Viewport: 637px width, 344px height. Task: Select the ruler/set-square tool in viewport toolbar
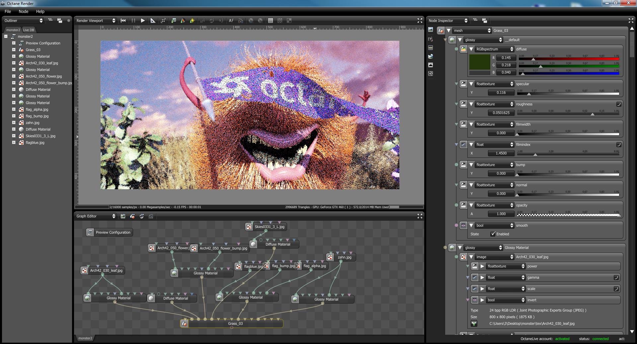click(x=153, y=21)
